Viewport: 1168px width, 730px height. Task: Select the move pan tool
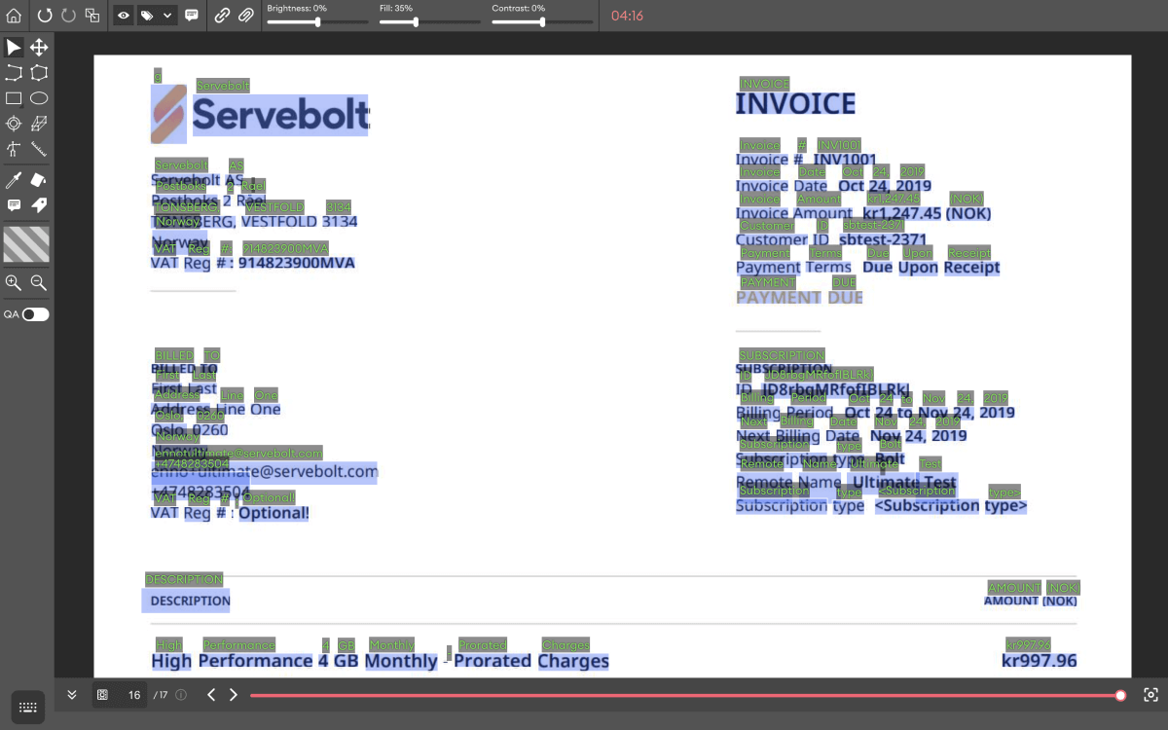pyautogui.click(x=39, y=47)
